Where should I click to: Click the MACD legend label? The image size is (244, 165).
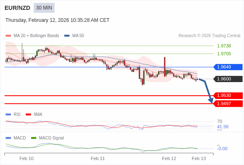[x=19, y=138]
